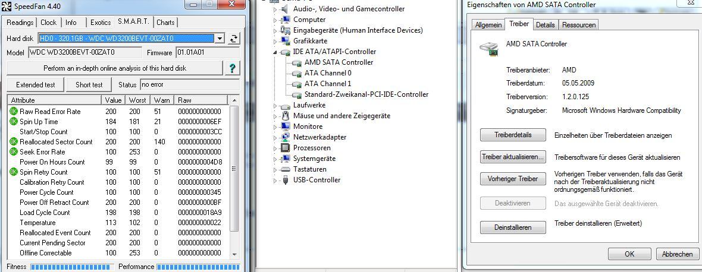The height and width of the screenshot is (272, 702).
Task: Open the Details tab in properties
Action: click(x=546, y=25)
